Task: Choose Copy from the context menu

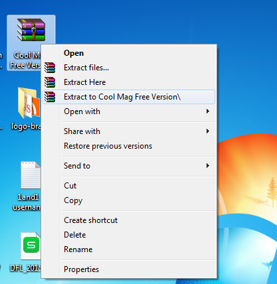Action: (128, 200)
